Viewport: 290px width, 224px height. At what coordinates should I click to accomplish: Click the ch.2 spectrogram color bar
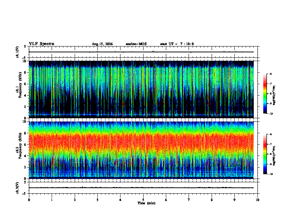click(265, 154)
